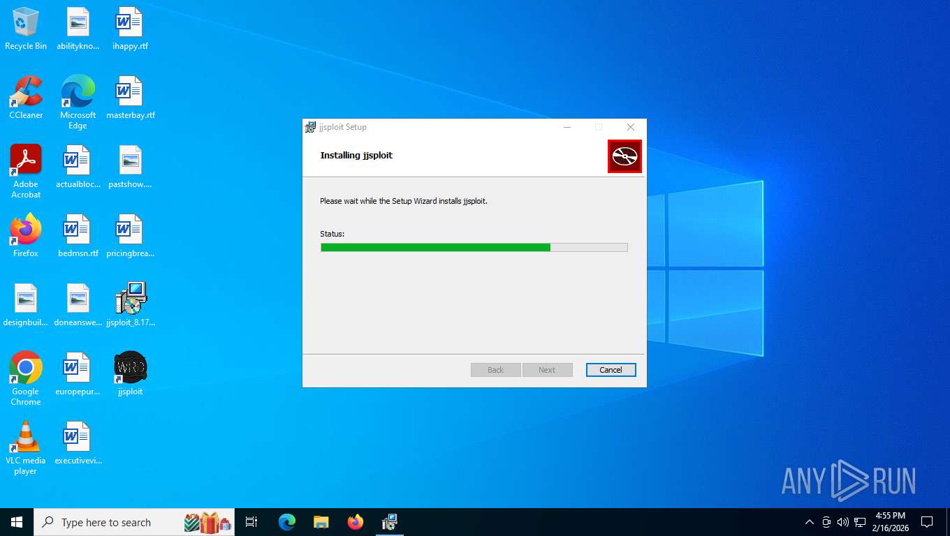Open the notification center
Screen dimensions: 950x536
tap(927, 522)
